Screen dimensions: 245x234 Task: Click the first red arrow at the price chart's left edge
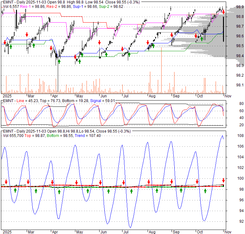5,42
